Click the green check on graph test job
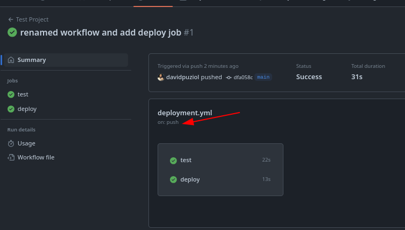 [x=173, y=161]
